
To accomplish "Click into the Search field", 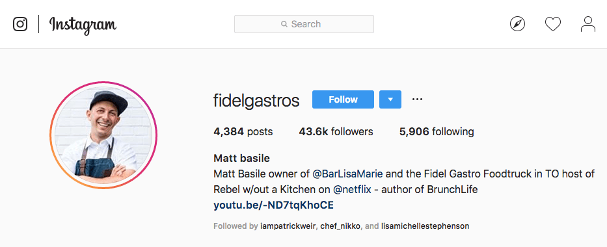I will point(304,24).
